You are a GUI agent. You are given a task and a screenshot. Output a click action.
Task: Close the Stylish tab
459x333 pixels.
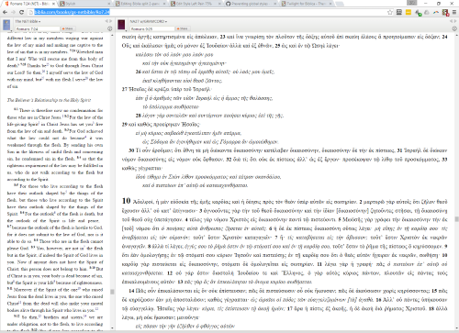click(x=109, y=4)
